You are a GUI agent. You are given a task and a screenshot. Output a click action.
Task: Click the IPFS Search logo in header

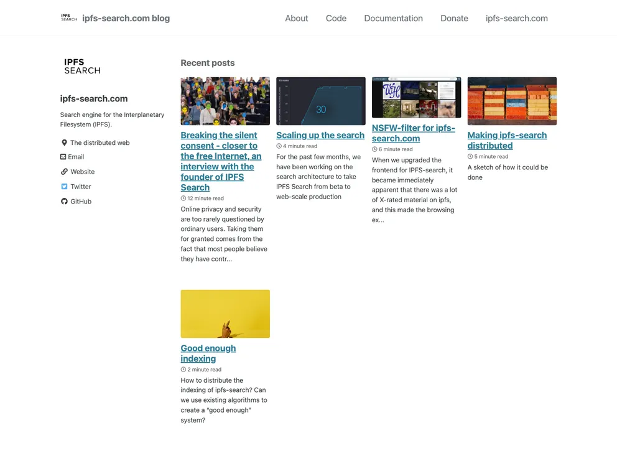(69, 18)
